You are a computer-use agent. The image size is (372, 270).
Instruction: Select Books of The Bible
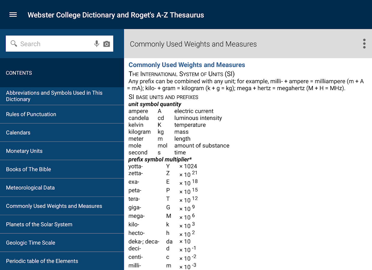[x=62, y=169]
